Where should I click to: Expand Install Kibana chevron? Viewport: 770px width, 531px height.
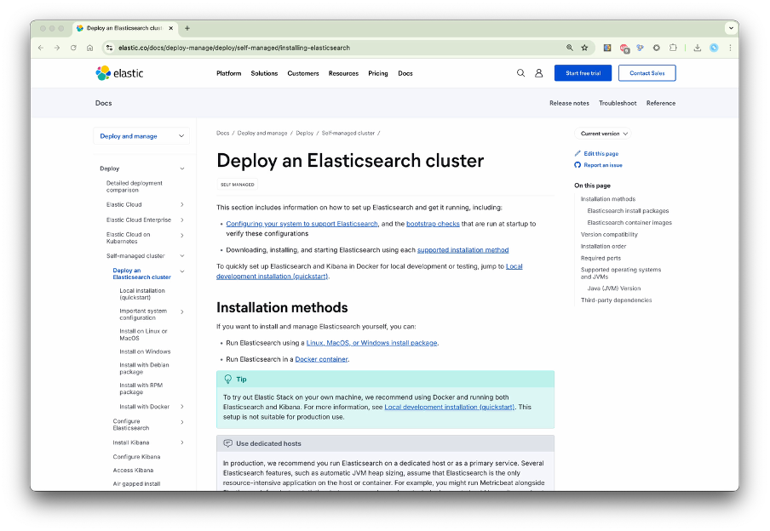click(x=182, y=442)
